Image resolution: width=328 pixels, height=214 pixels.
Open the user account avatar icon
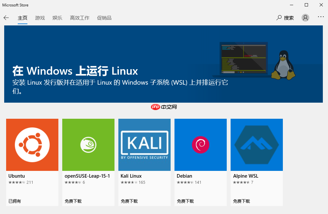coord(305,17)
